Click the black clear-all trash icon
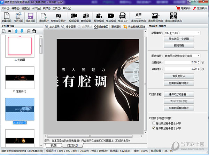This screenshot has width=209, height=155. 34,31
